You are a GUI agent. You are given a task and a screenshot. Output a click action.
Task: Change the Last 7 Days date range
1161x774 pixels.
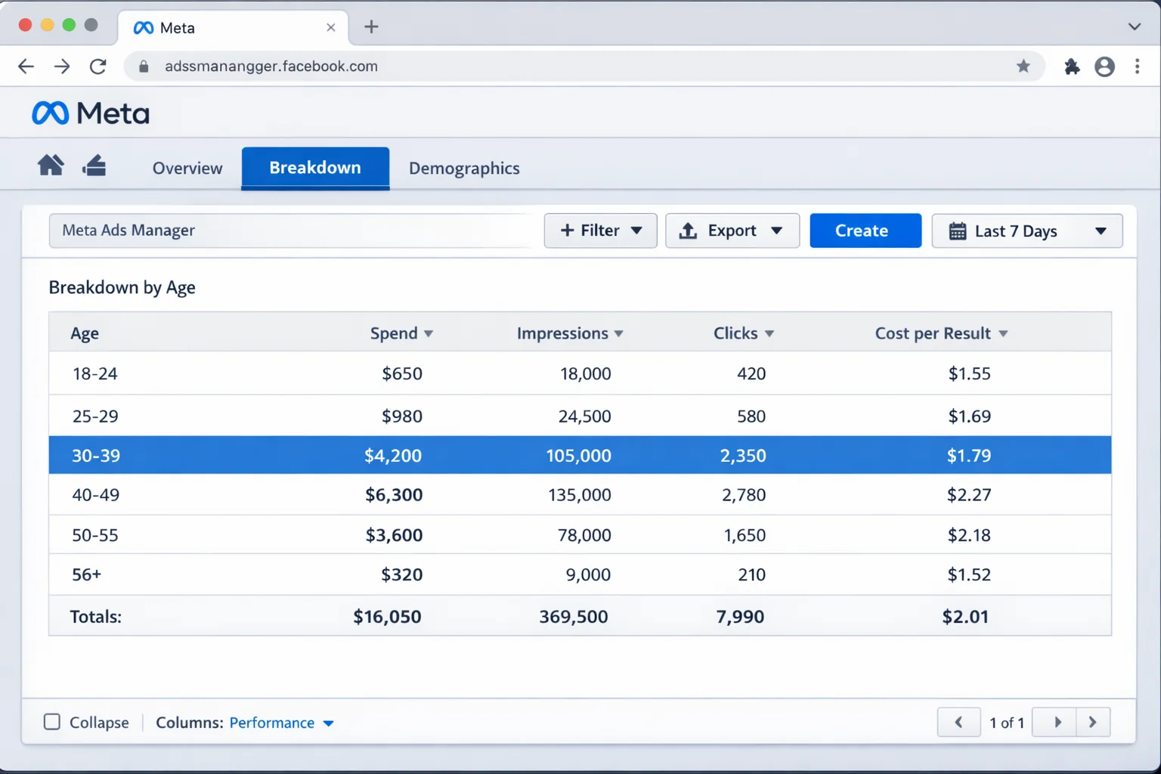click(1026, 231)
